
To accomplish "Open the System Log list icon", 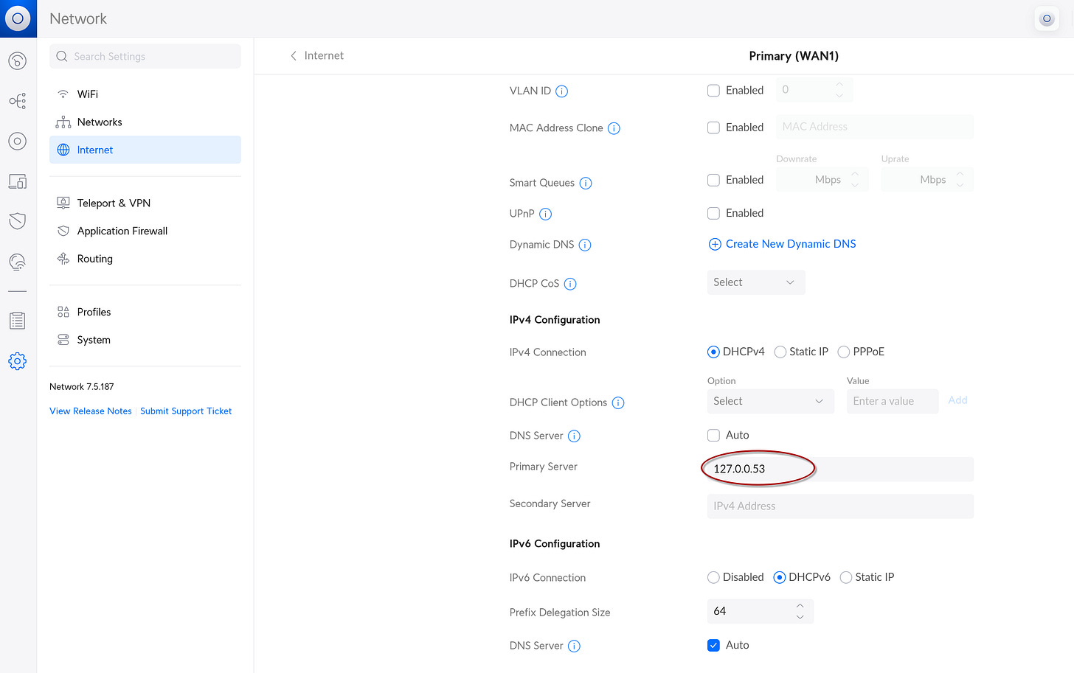I will [x=18, y=321].
